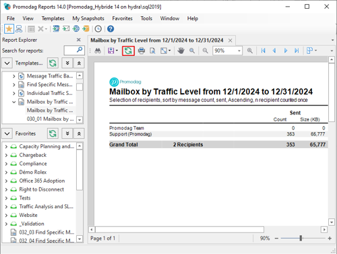
Task: Print the report using printer icon
Action: pos(142,51)
